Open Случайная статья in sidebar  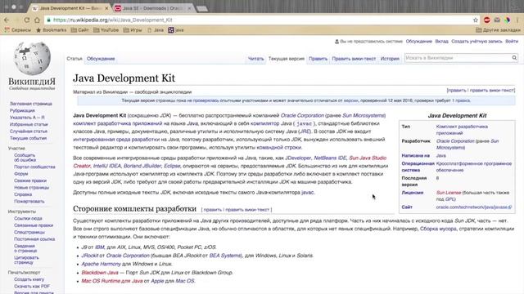[x=29, y=131]
